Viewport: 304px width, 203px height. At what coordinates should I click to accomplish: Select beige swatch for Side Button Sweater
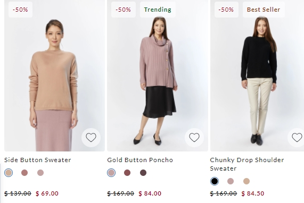tap(9, 173)
